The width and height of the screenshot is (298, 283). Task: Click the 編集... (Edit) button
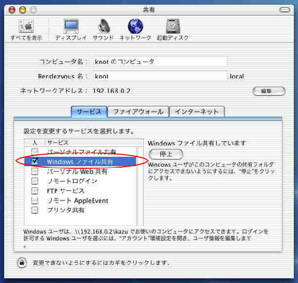point(269,91)
